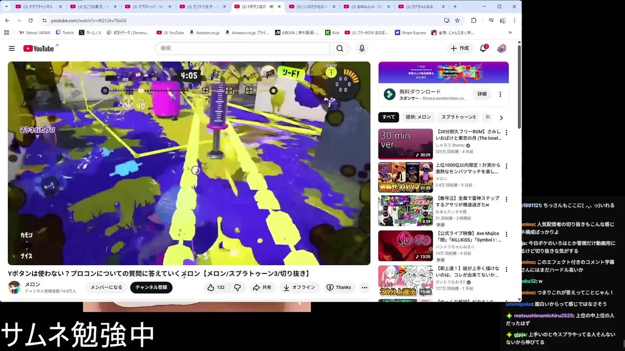The height and width of the screenshot is (351, 625).
Task: Open the 30 min ver. BGM thumbnail
Action: tap(405, 144)
